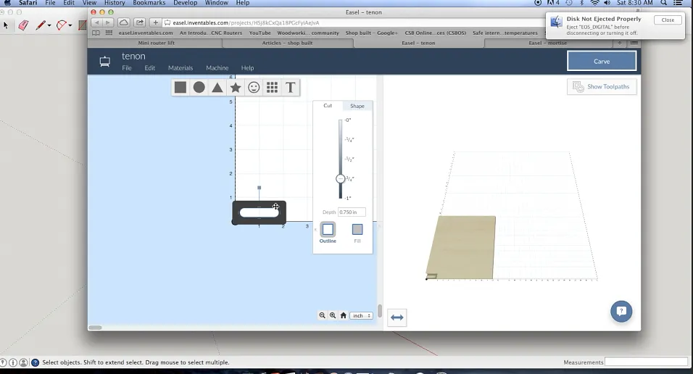Open Safari Develop menu
The width and height of the screenshot is (693, 374).
point(185,3)
